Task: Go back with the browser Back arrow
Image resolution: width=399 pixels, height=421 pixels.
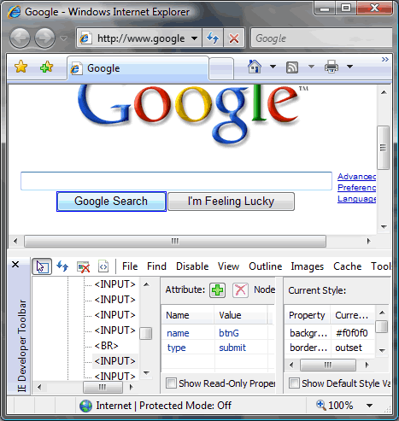Action: [x=20, y=38]
